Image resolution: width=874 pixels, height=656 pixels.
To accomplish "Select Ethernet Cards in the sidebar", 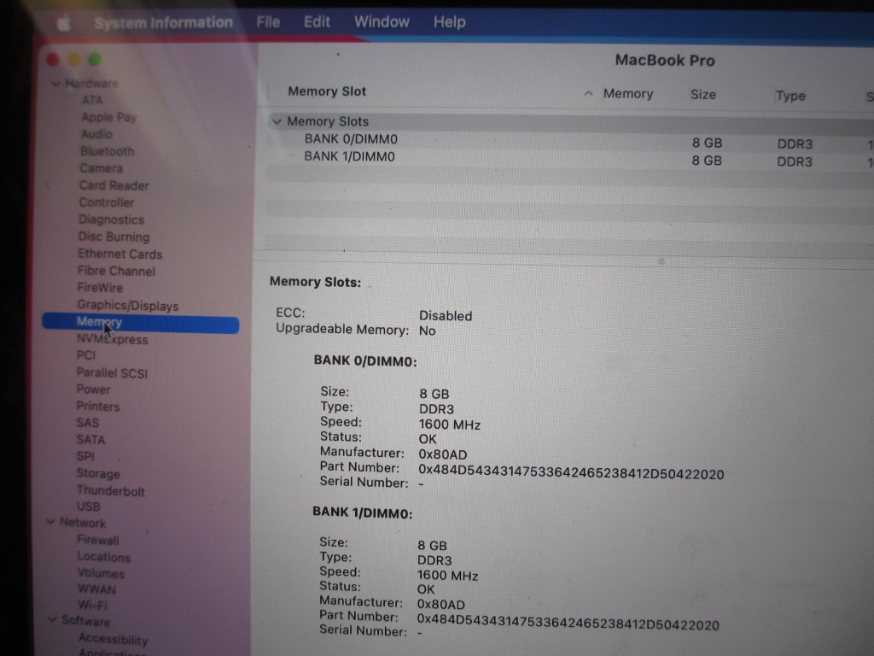I will [x=119, y=254].
